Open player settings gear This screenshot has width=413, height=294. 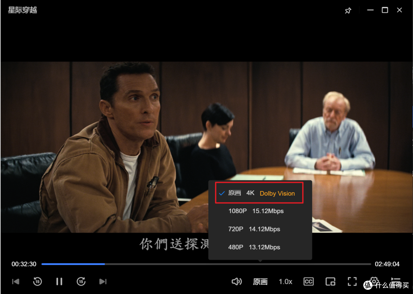pyautogui.click(x=374, y=281)
